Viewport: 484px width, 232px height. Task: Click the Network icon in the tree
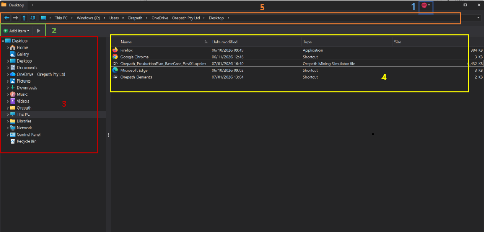tap(12, 128)
